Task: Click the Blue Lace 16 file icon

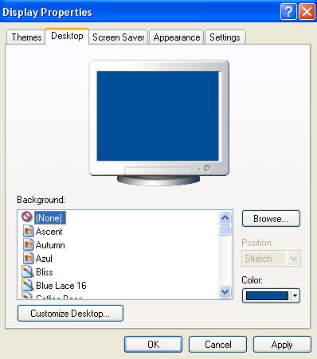Action: (27, 286)
